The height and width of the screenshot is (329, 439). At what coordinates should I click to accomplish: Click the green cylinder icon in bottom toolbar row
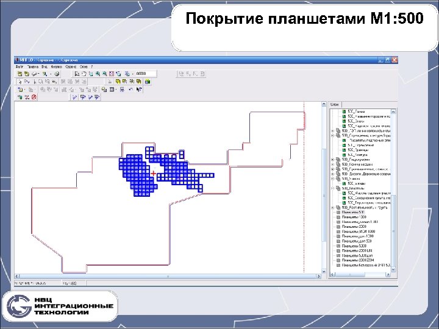[20, 97]
